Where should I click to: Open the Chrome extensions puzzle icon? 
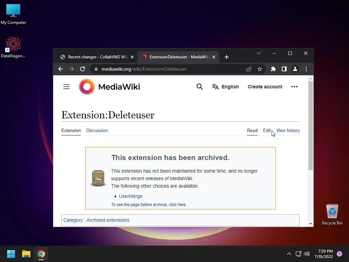tap(273, 69)
